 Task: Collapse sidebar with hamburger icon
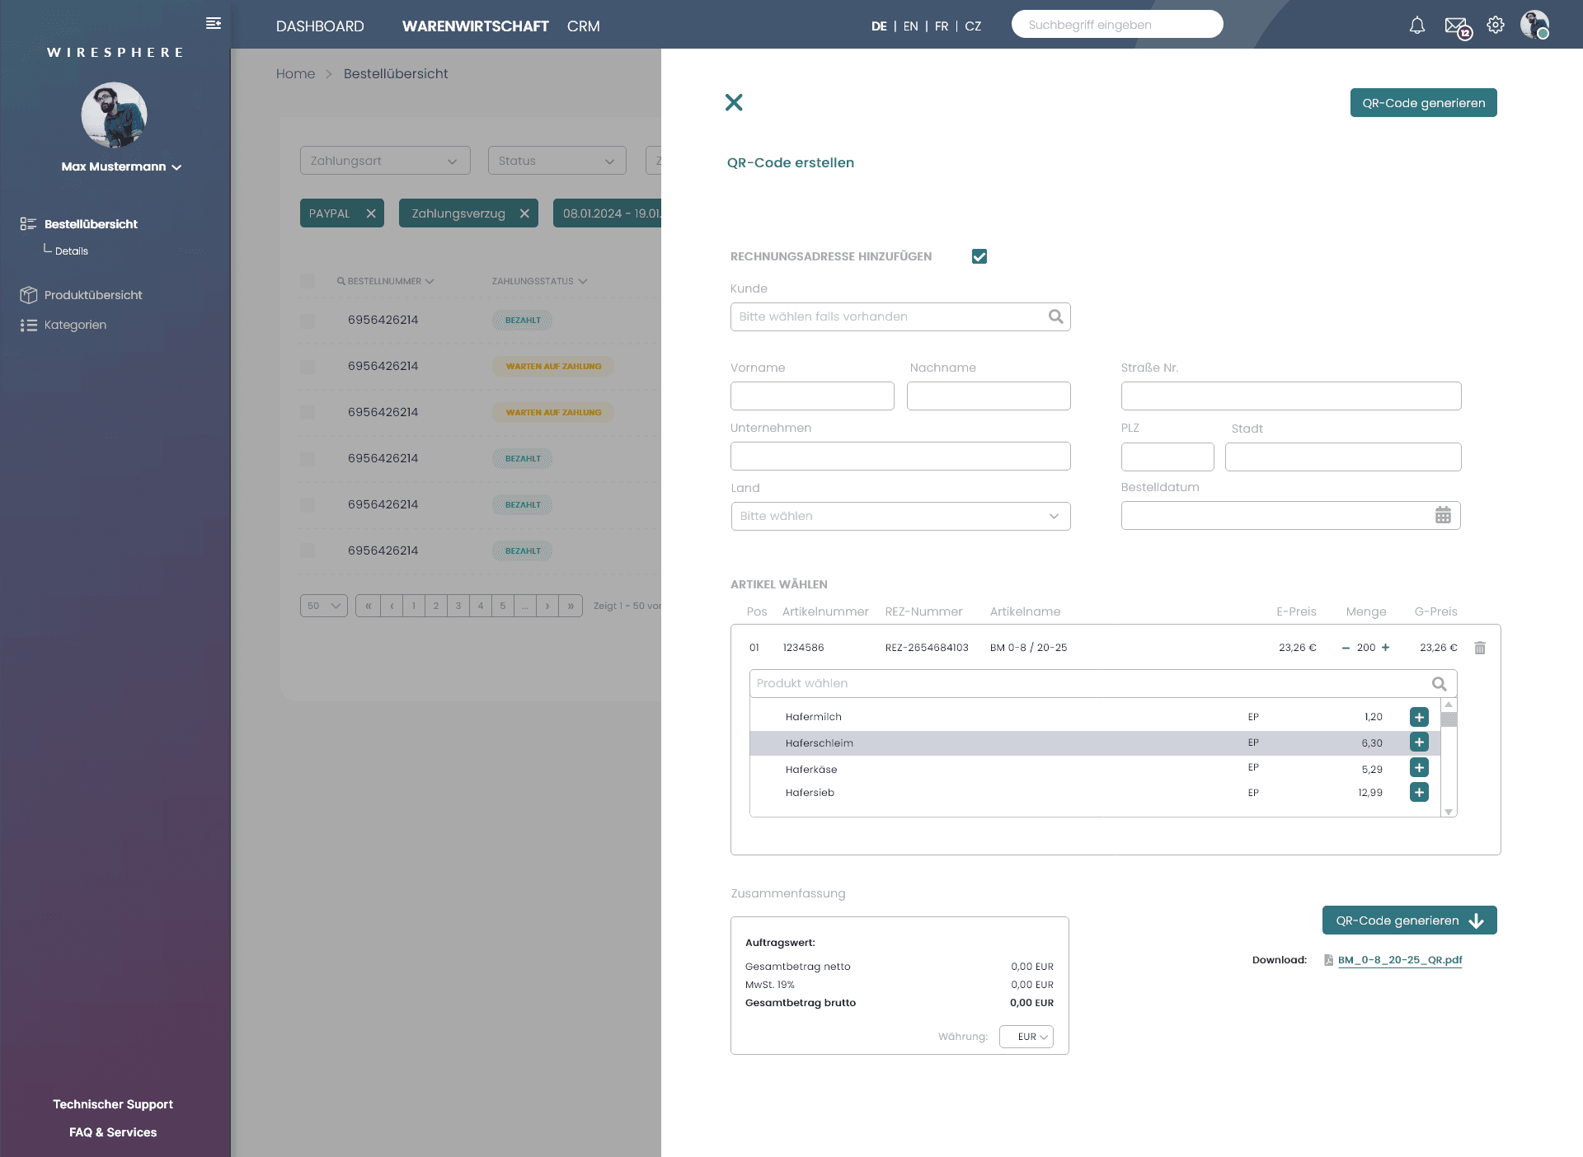(x=214, y=23)
